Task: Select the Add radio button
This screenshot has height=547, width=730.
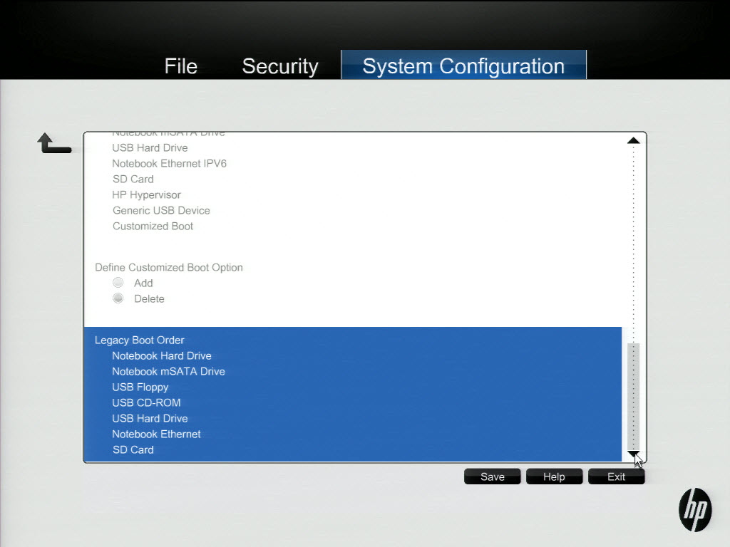Action: pyautogui.click(x=118, y=283)
